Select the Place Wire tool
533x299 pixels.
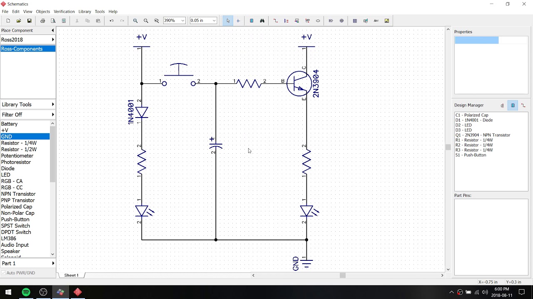click(x=275, y=21)
